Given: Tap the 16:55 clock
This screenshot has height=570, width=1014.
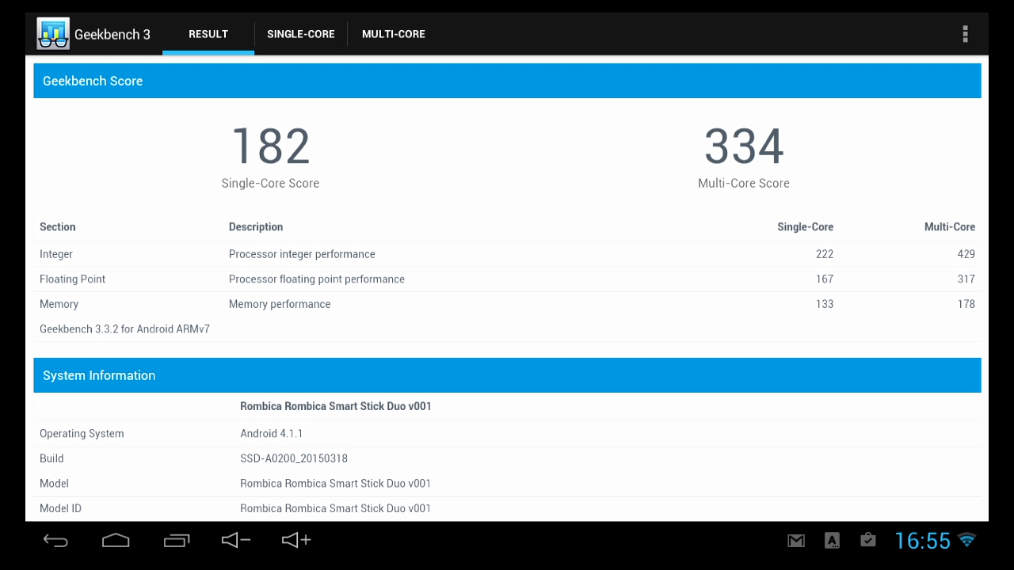Looking at the screenshot, I should [x=922, y=541].
